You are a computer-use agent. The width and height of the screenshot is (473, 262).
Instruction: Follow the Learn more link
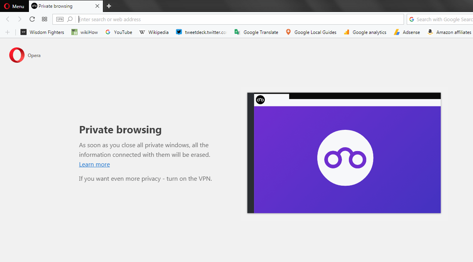pos(94,165)
